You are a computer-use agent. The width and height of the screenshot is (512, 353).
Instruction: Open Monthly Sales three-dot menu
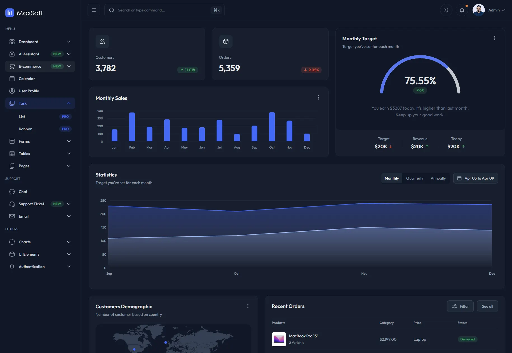click(318, 97)
